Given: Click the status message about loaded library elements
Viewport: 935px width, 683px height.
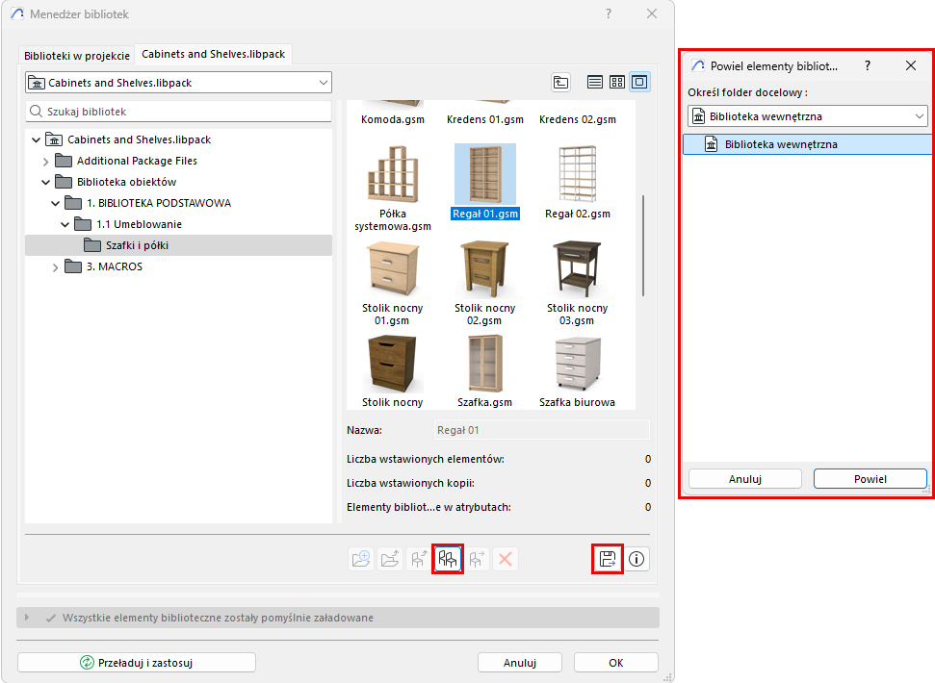Looking at the screenshot, I should pos(218,618).
